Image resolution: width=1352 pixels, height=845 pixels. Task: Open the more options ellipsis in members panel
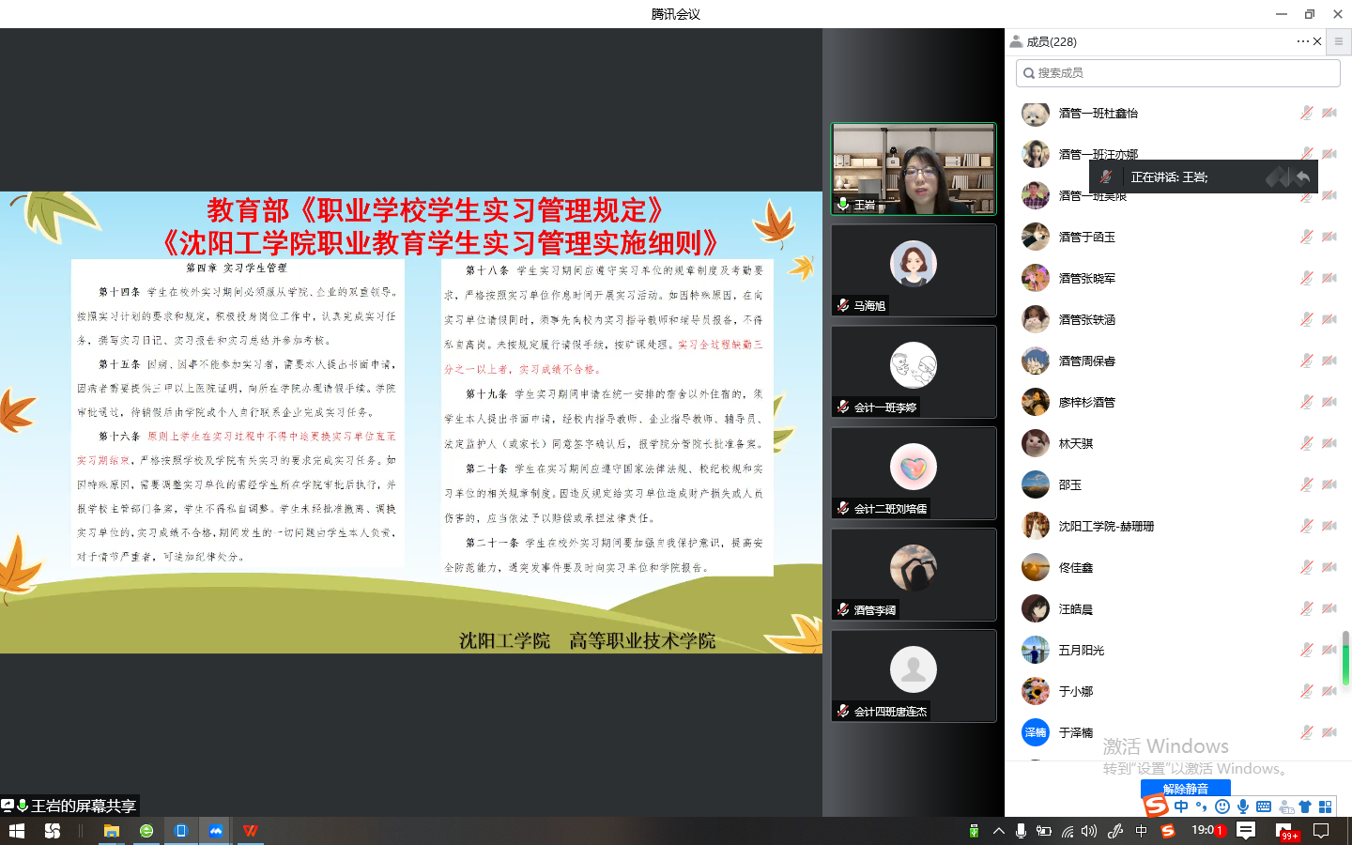coord(1302,41)
